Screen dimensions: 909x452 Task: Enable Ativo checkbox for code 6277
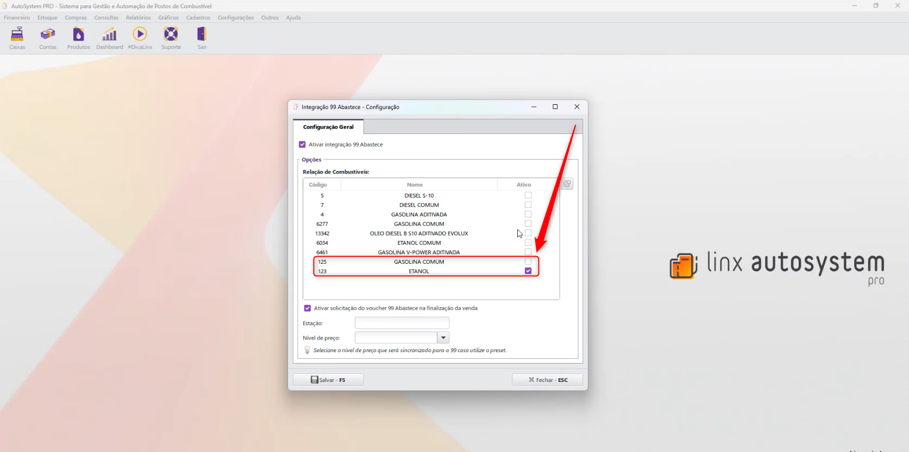528,224
